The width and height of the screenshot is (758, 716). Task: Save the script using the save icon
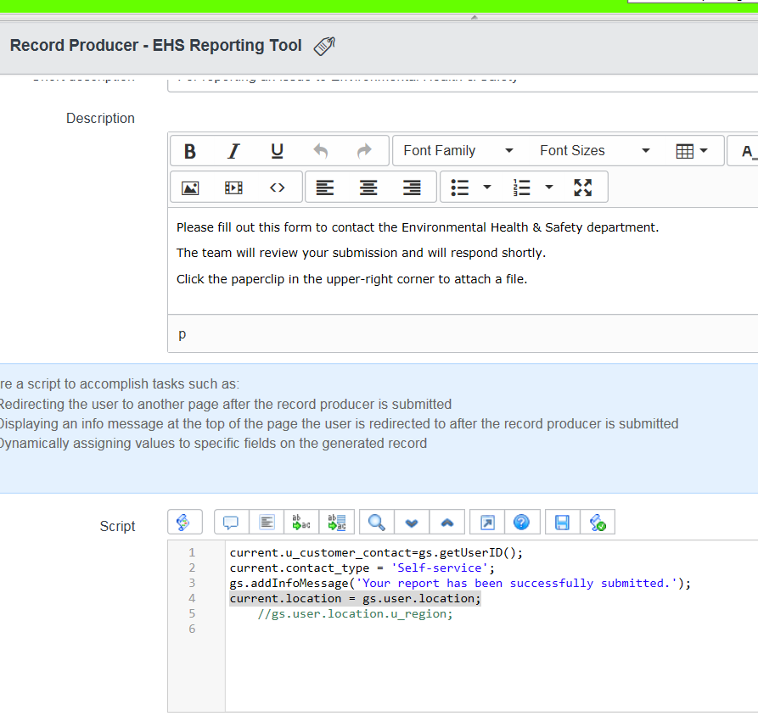562,522
